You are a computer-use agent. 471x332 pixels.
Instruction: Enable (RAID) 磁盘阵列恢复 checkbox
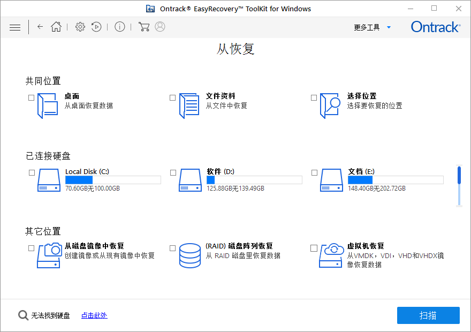pyautogui.click(x=172, y=248)
